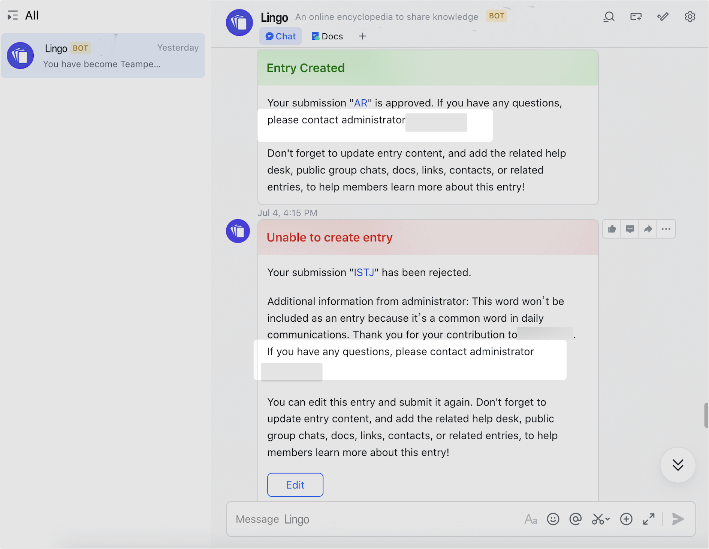Click the Message Lingo input field
This screenshot has width=709, height=549.
tap(375, 519)
